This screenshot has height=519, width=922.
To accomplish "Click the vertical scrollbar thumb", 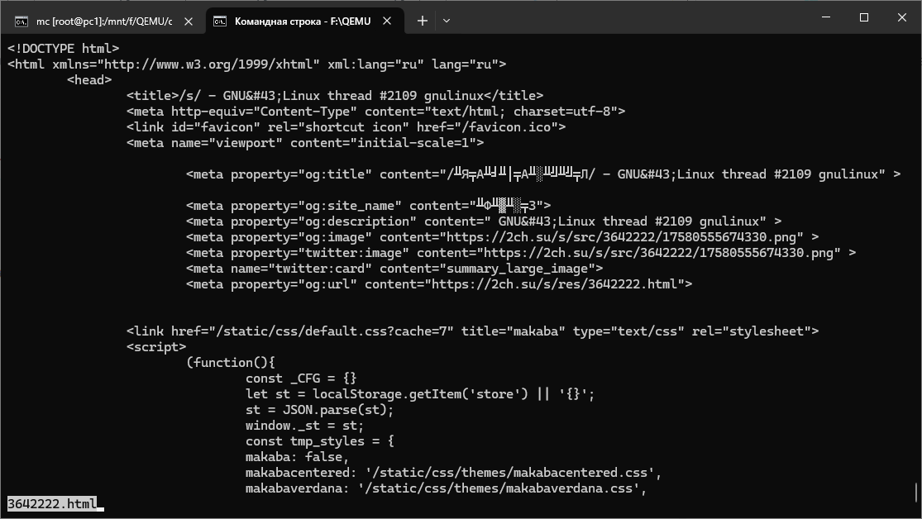I will (x=918, y=493).
